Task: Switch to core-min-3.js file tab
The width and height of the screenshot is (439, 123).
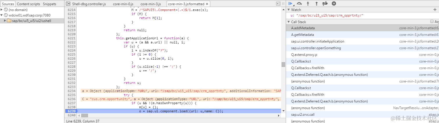Action: click(x=150, y=4)
